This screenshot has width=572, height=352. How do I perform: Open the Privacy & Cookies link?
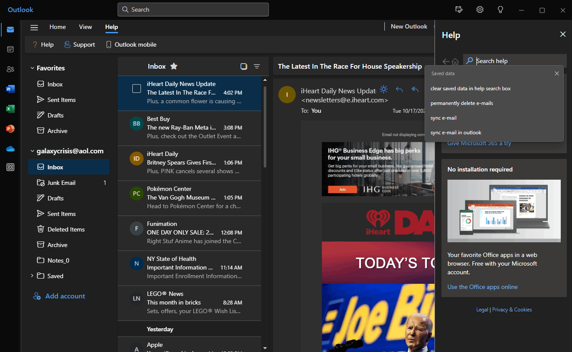pyautogui.click(x=512, y=310)
